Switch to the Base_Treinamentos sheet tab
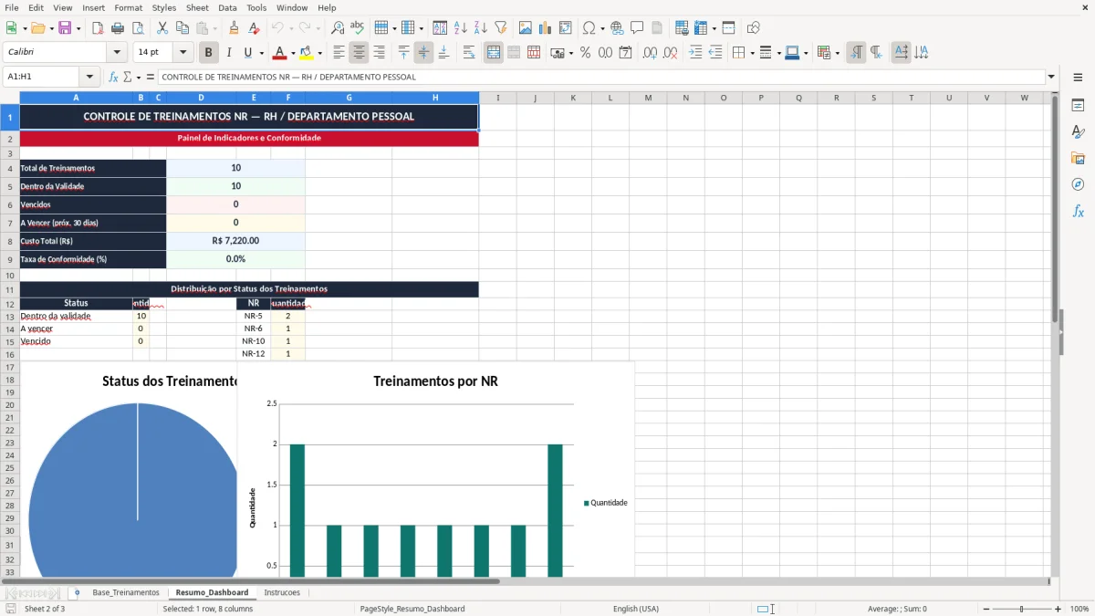 point(126,592)
